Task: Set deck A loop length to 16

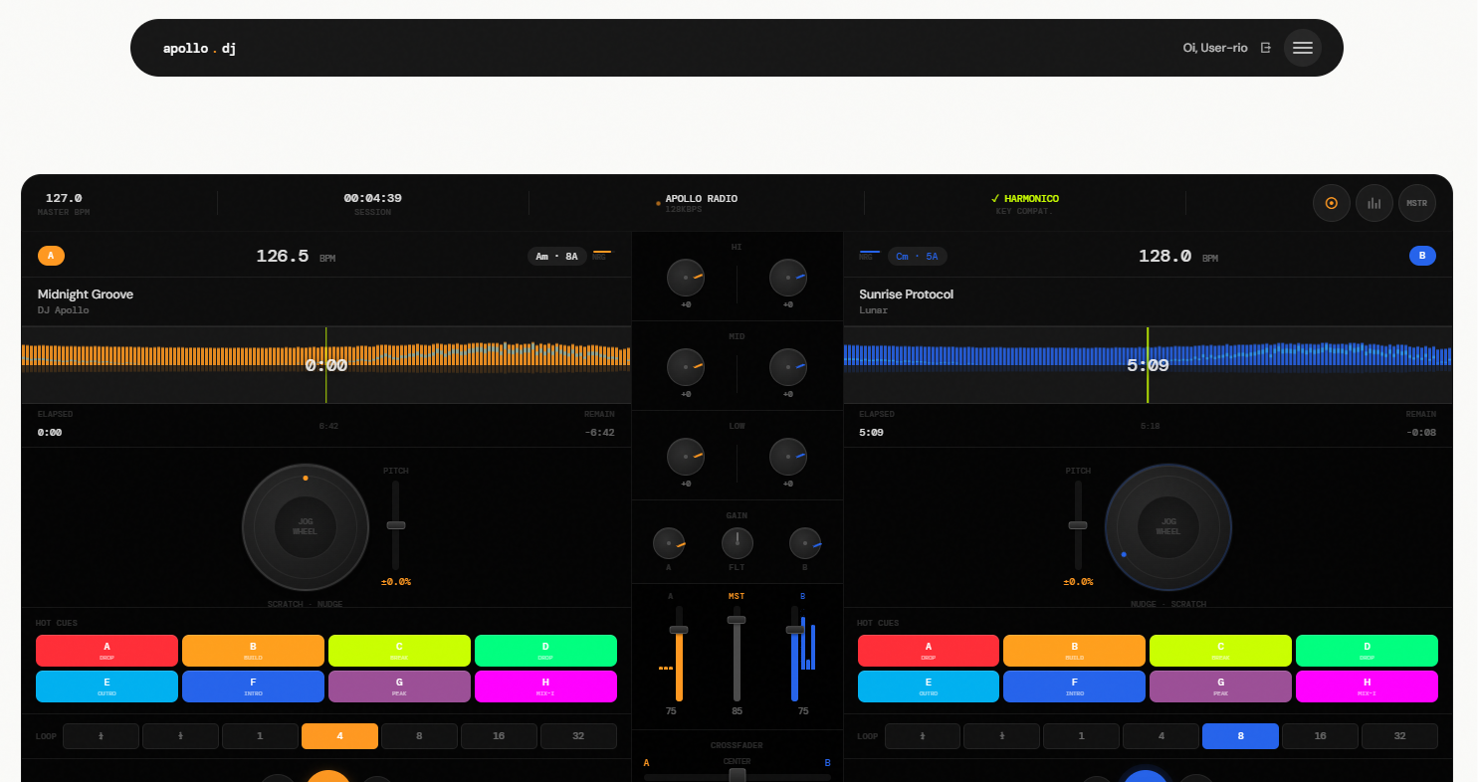Action: point(499,736)
